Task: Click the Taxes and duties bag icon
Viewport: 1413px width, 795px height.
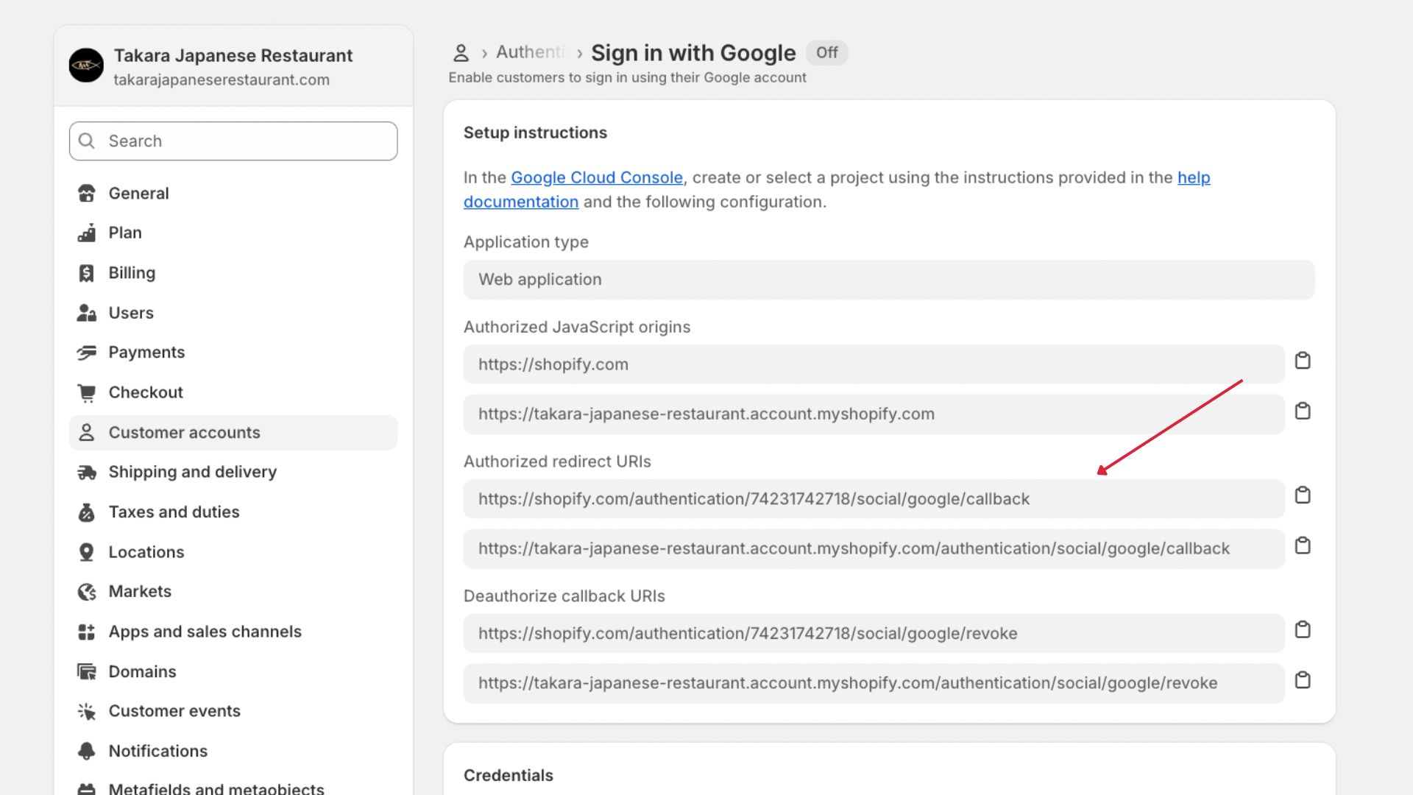Action: pos(86,512)
